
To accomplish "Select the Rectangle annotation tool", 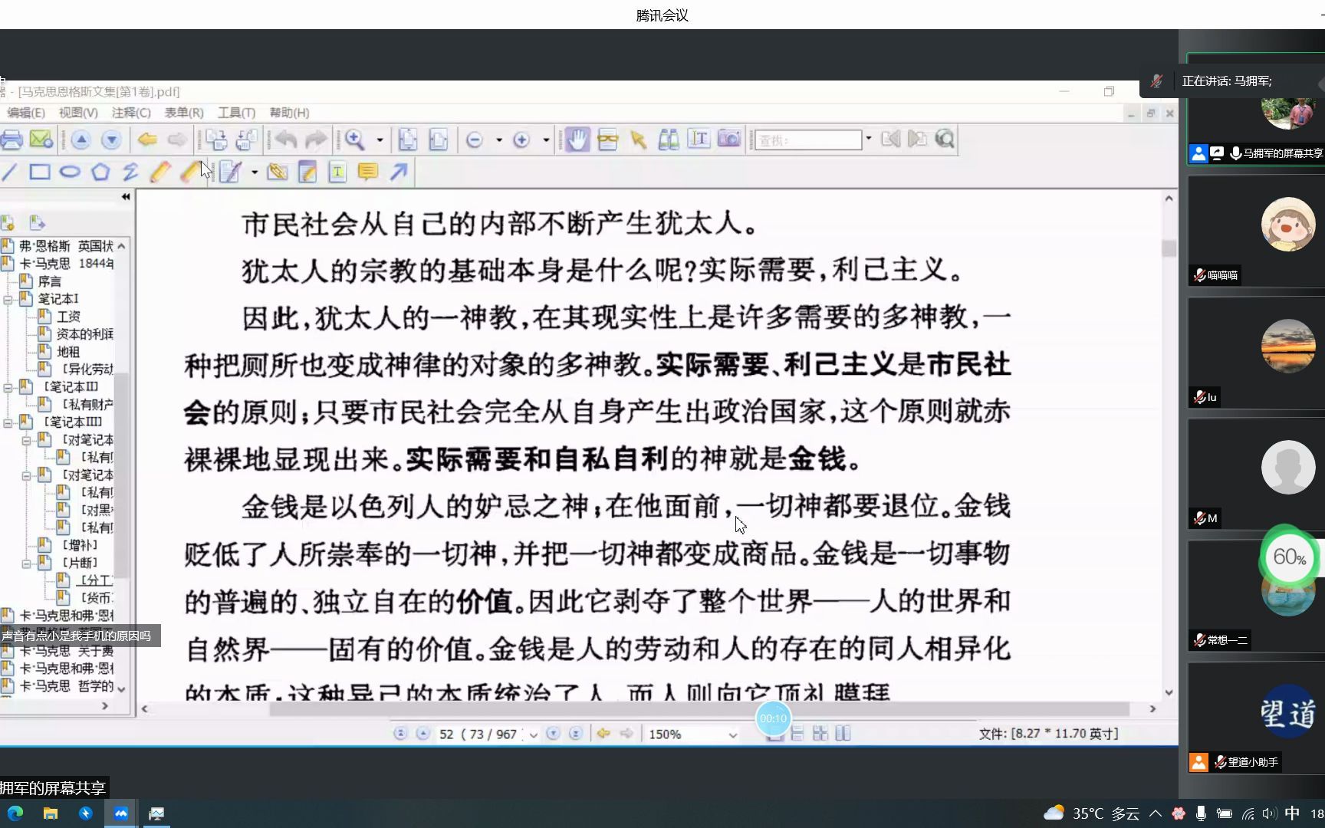I will point(40,172).
